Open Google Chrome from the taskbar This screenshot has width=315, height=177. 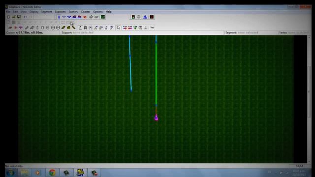pyautogui.click(x=52, y=173)
